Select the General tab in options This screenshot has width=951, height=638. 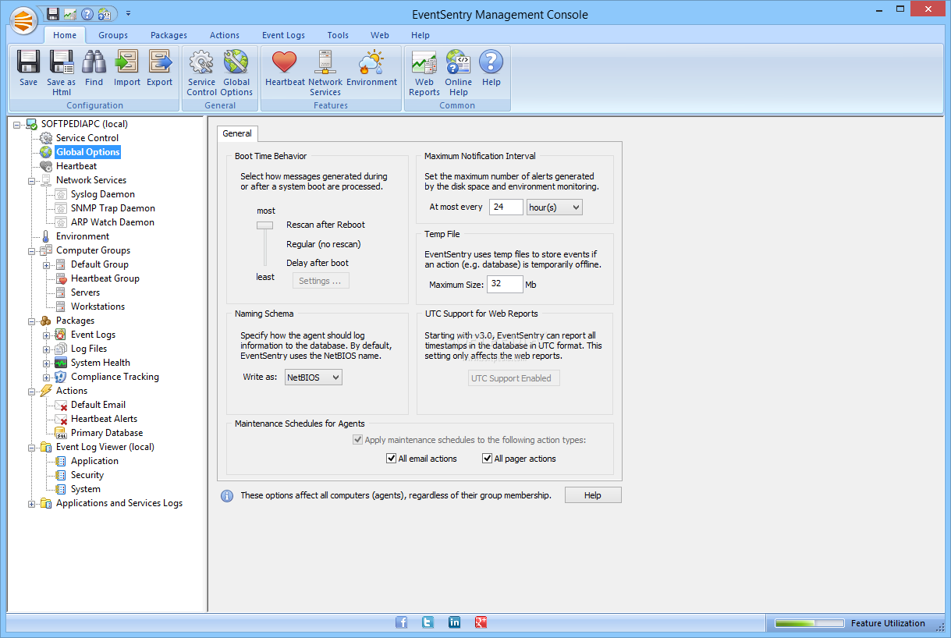237,133
